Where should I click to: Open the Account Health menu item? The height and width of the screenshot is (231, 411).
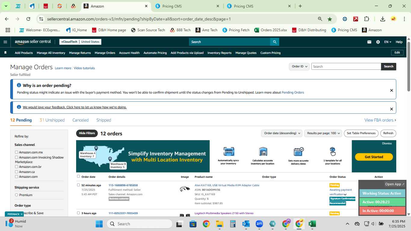point(129,53)
